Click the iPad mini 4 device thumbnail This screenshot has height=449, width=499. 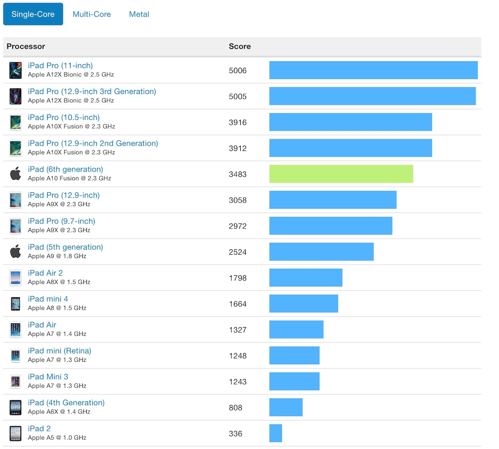point(15,304)
